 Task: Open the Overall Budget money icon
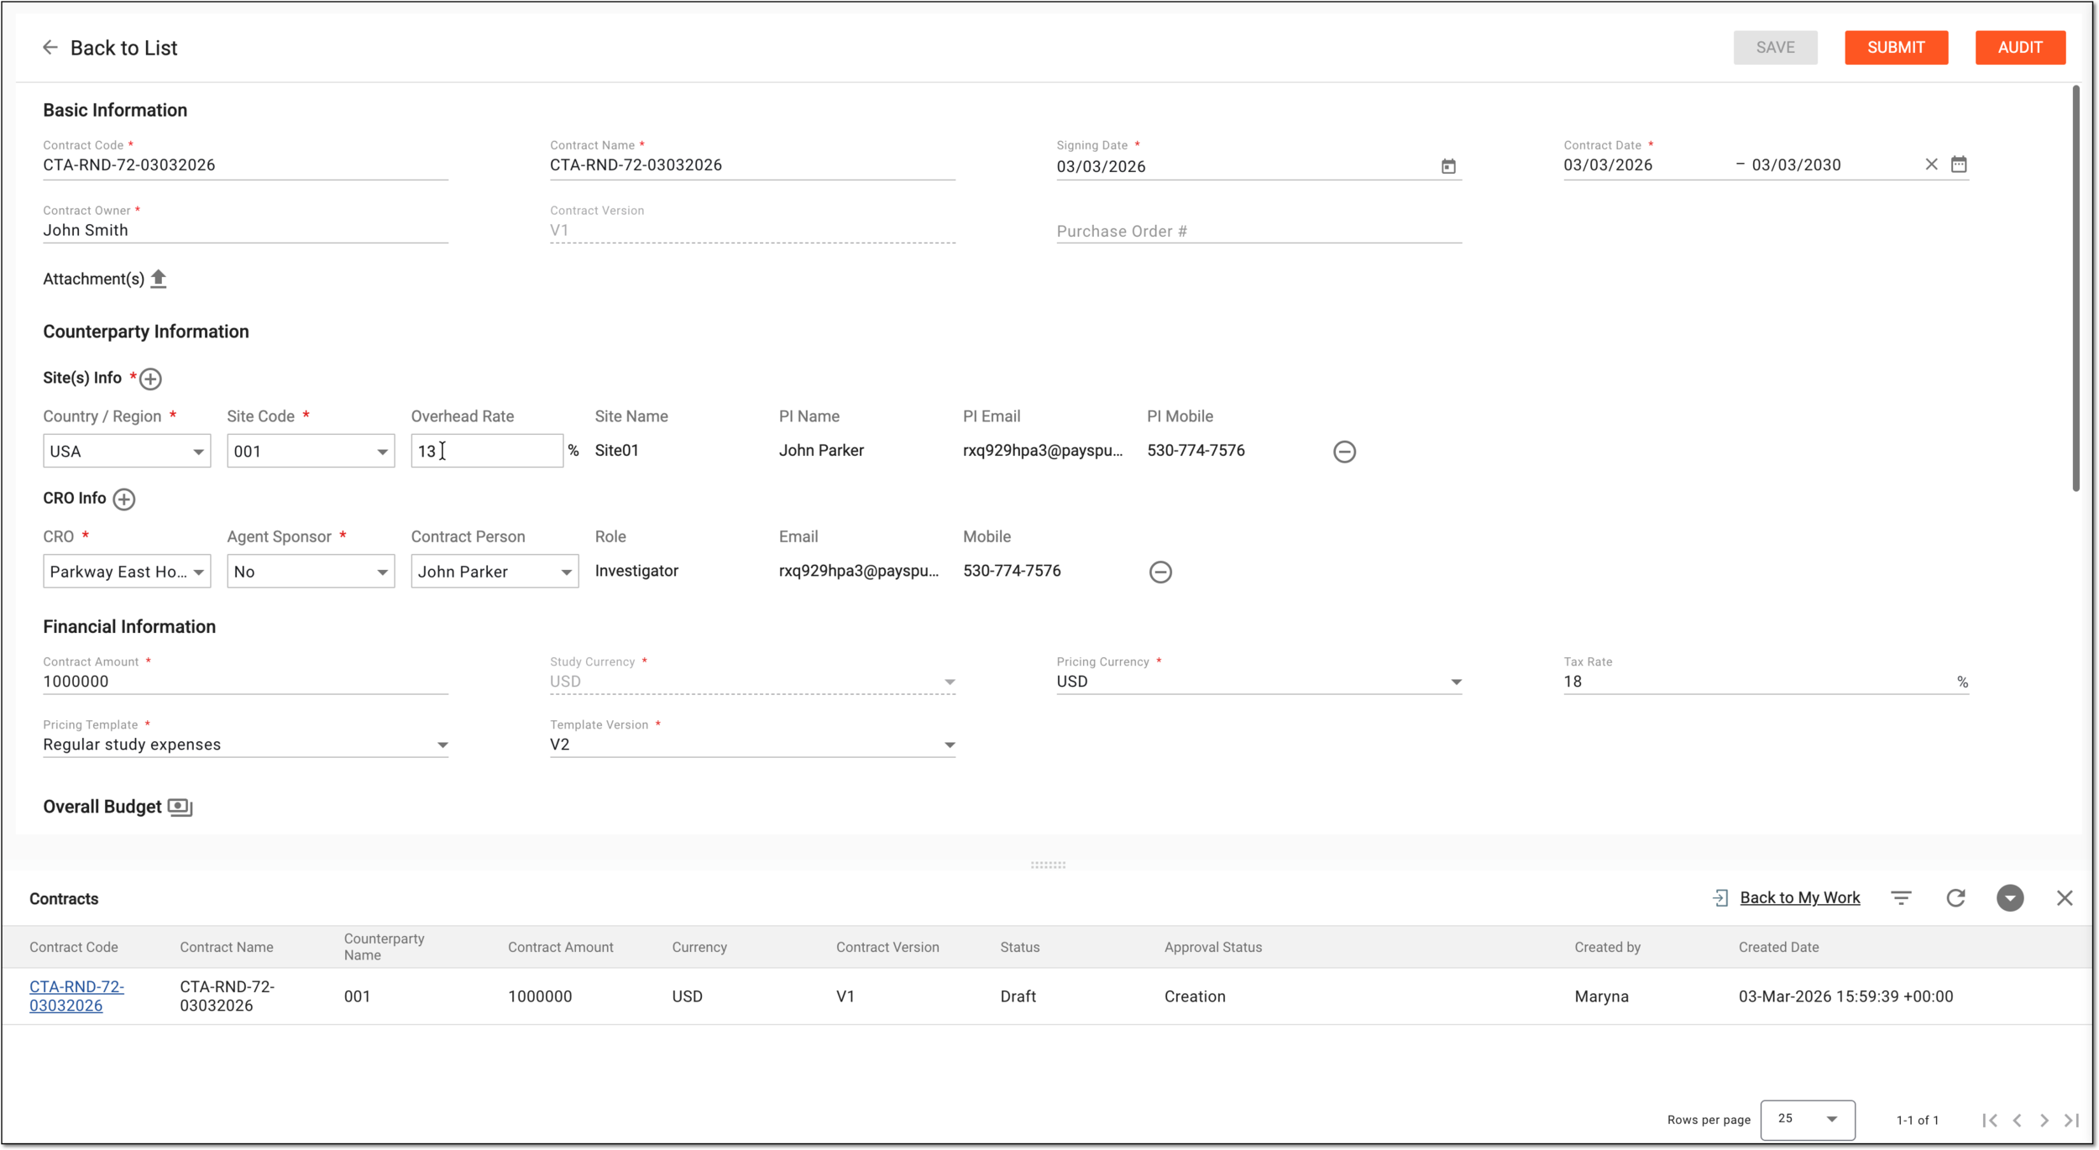point(181,808)
